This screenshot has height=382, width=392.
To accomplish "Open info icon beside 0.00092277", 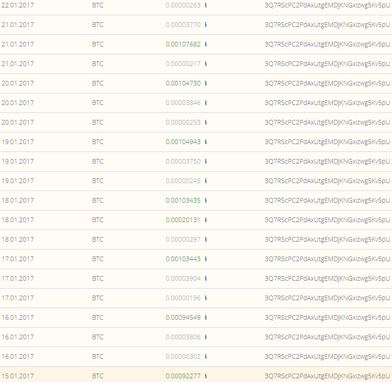I will pos(206,376).
